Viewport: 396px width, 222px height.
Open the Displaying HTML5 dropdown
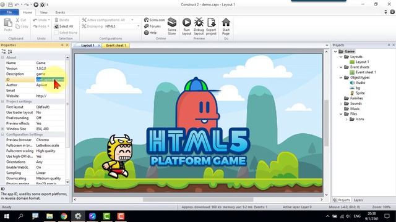pos(138,26)
